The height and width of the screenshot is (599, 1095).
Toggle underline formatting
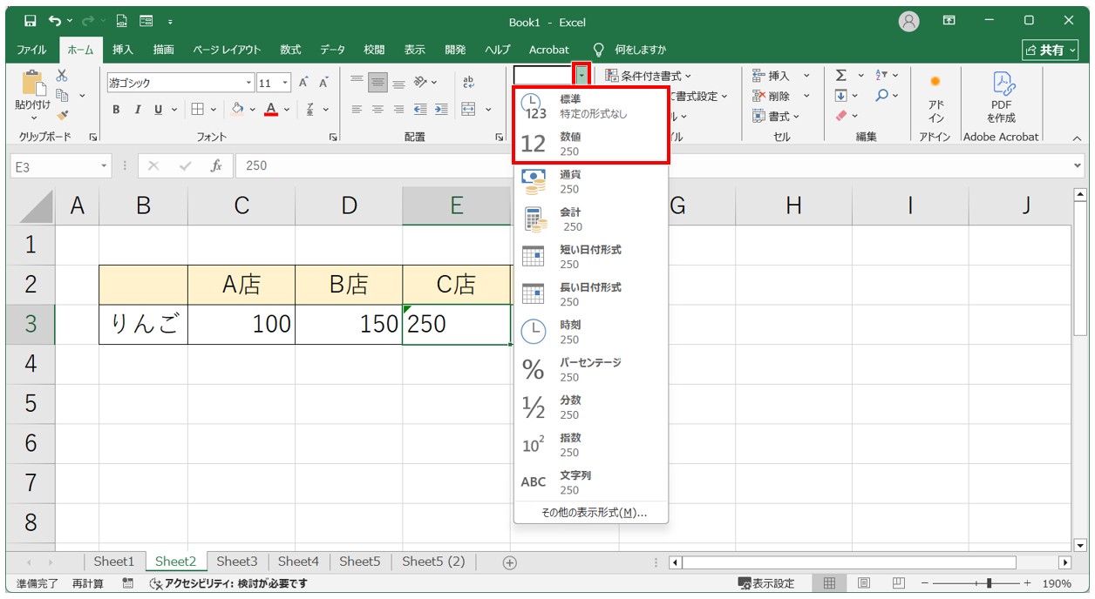159,109
